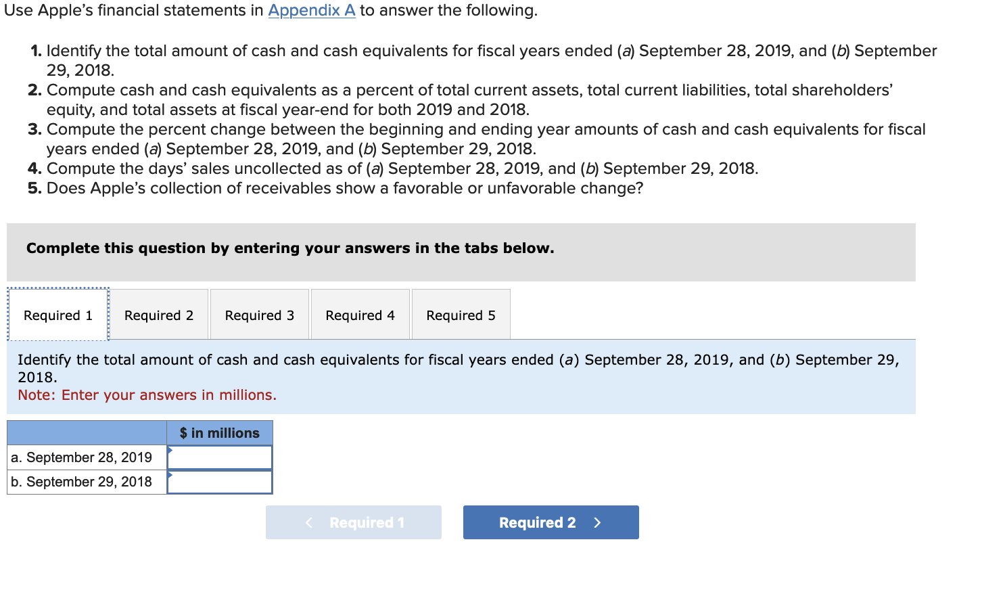The image size is (982, 590).
Task: Click the disabled Required 1 back button
Action: point(354,522)
